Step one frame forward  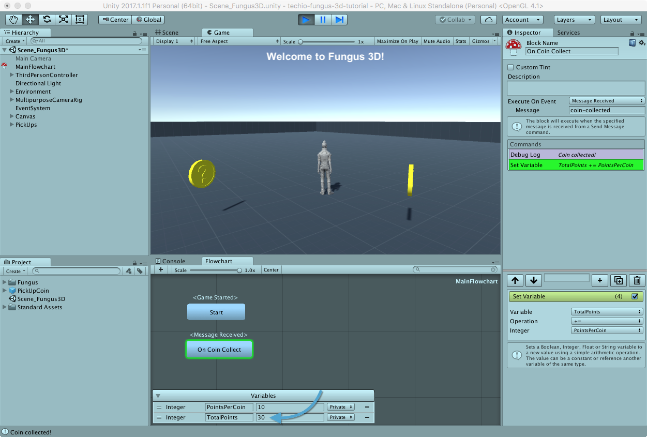click(339, 20)
